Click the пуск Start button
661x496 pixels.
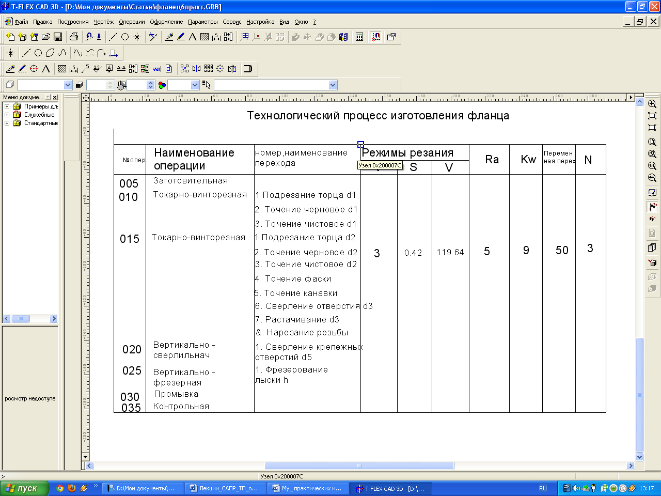24,488
